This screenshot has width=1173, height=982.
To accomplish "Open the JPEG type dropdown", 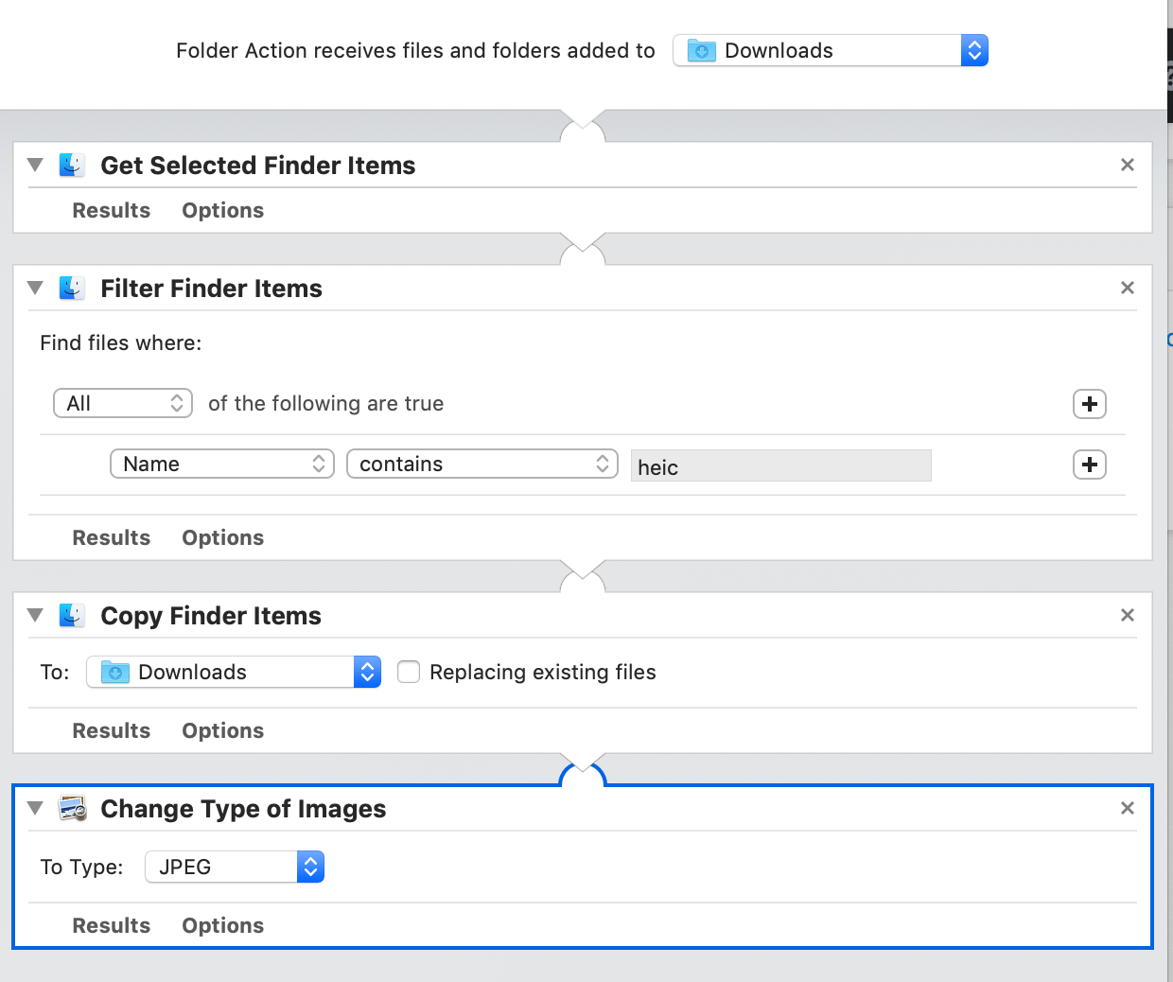I will point(234,867).
